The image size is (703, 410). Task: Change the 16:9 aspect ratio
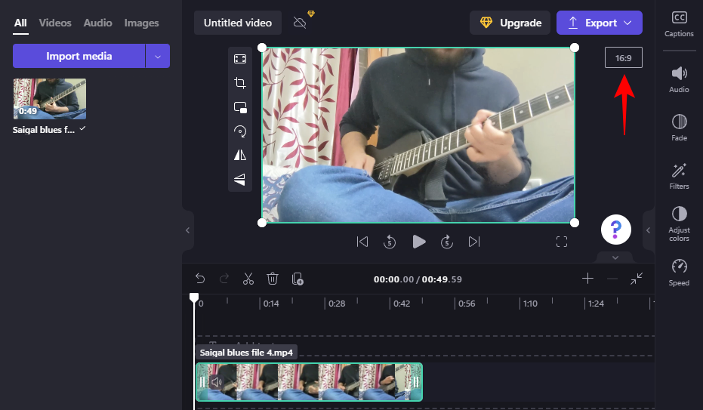point(623,58)
